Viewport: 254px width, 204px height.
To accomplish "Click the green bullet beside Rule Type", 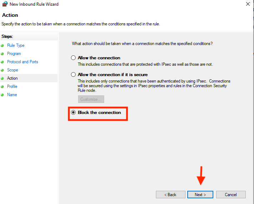I will point(2,46).
